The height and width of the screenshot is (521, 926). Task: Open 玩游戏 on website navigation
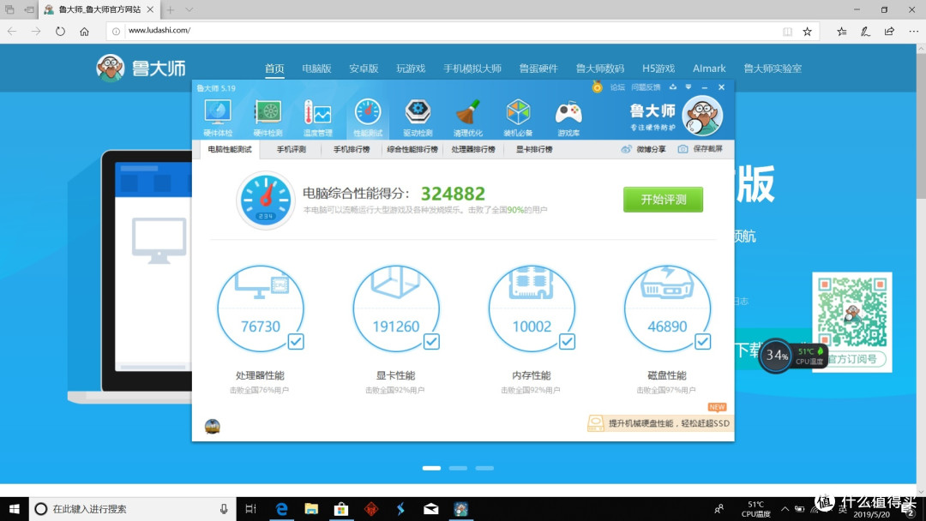pyautogui.click(x=411, y=69)
